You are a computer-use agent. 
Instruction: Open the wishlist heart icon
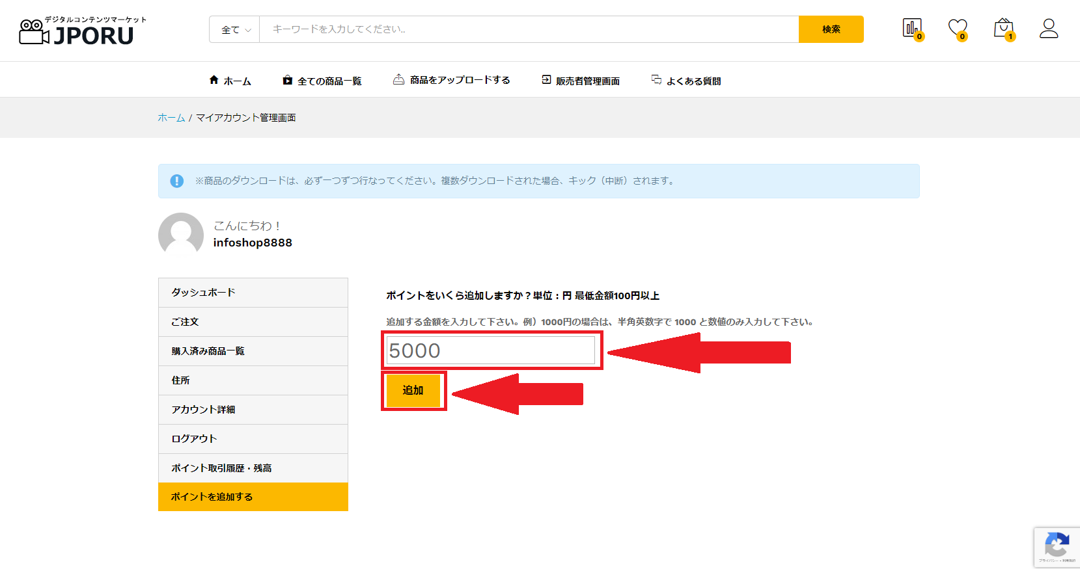click(957, 28)
